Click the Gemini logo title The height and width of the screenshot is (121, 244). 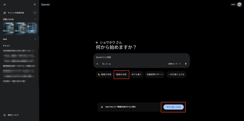[x=45, y=5]
